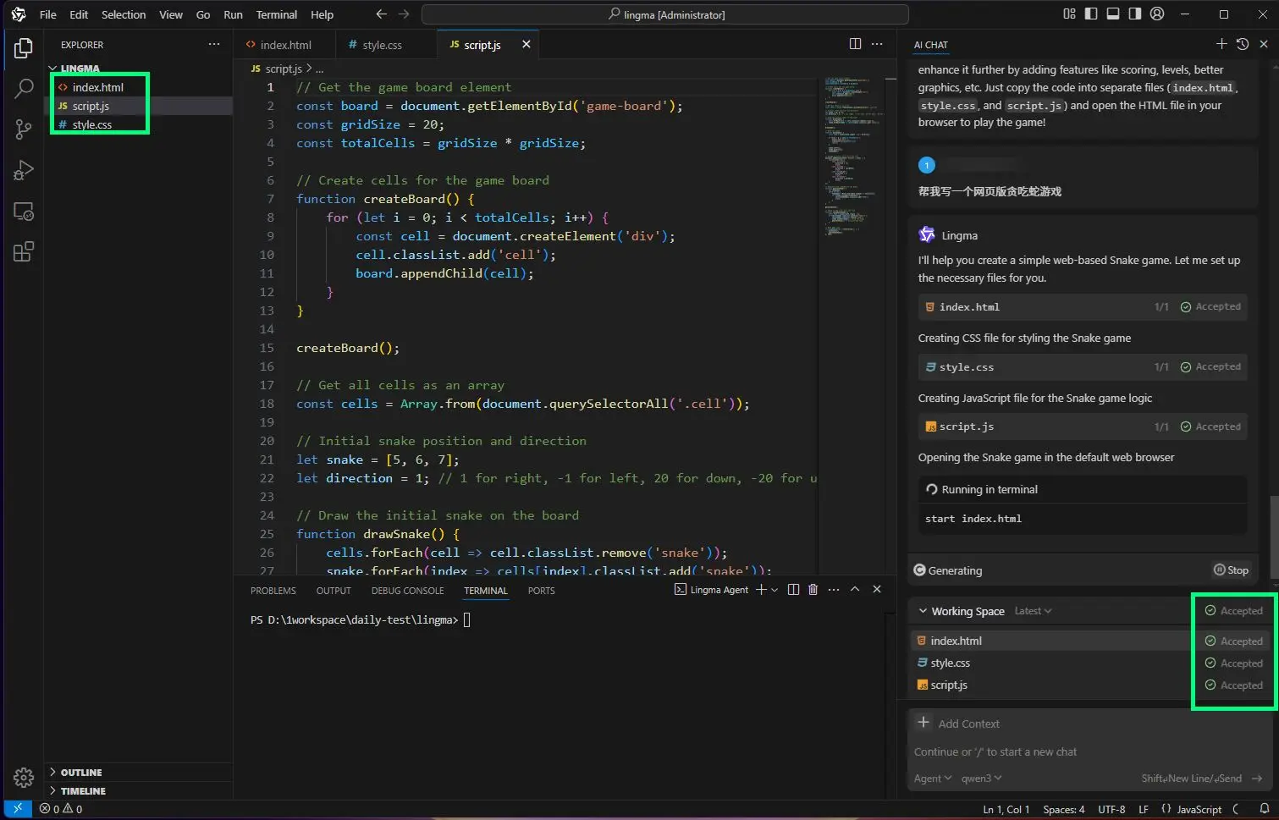The image size is (1279, 820).
Task: Kill the terminal with trash icon
Action: (x=813, y=590)
